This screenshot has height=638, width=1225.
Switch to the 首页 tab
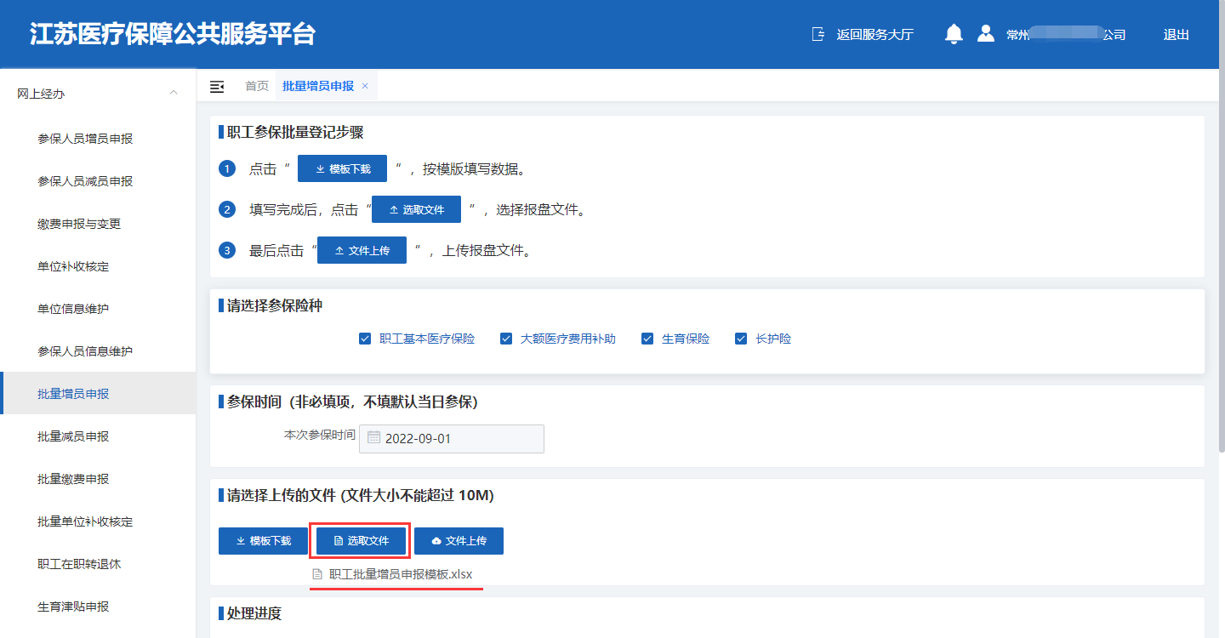click(x=256, y=86)
